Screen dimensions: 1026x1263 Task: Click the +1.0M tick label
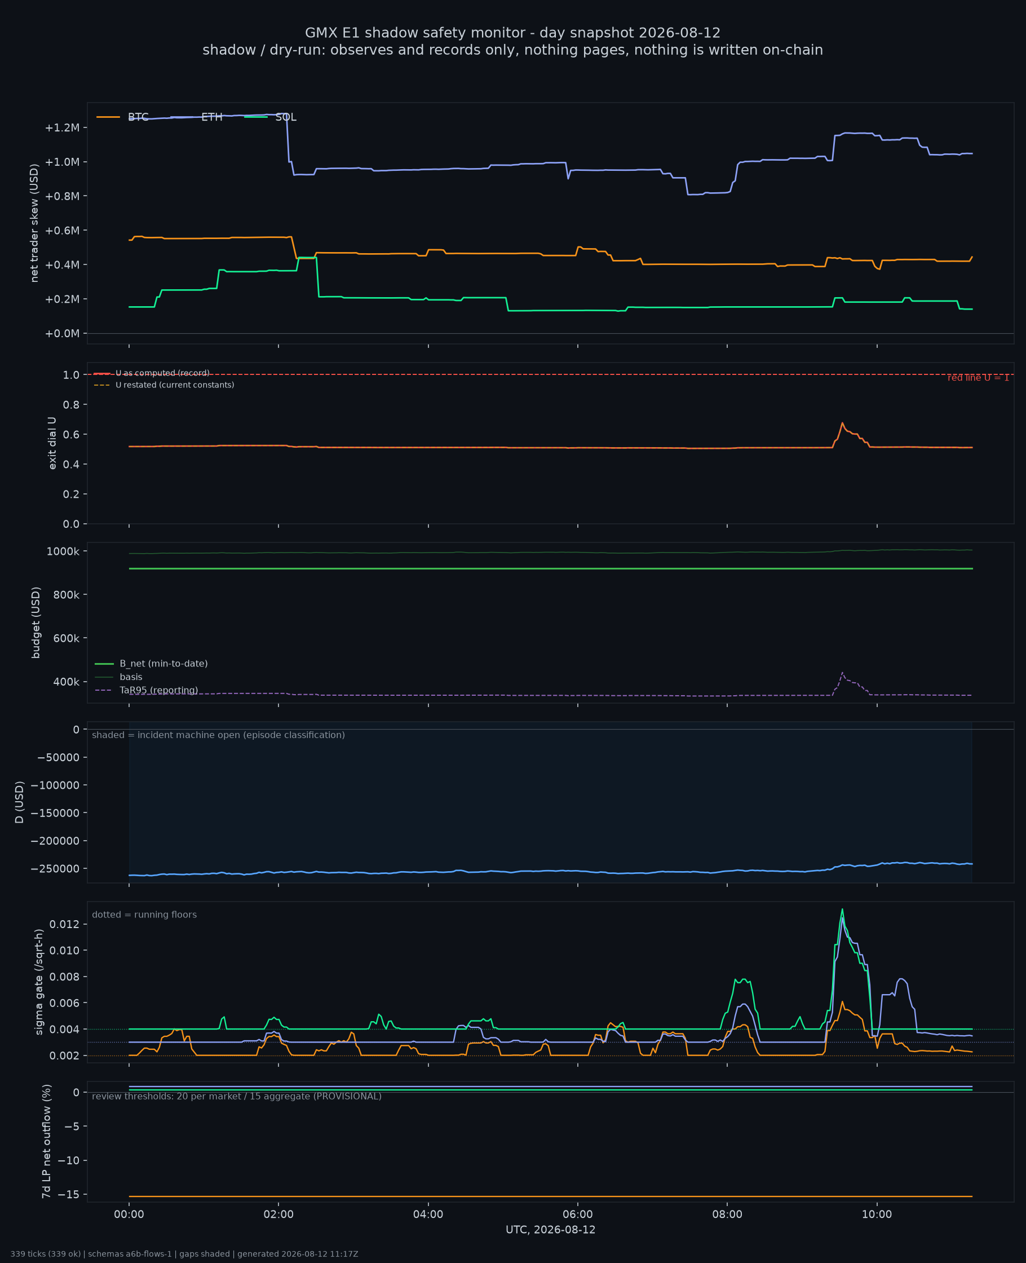coord(62,162)
